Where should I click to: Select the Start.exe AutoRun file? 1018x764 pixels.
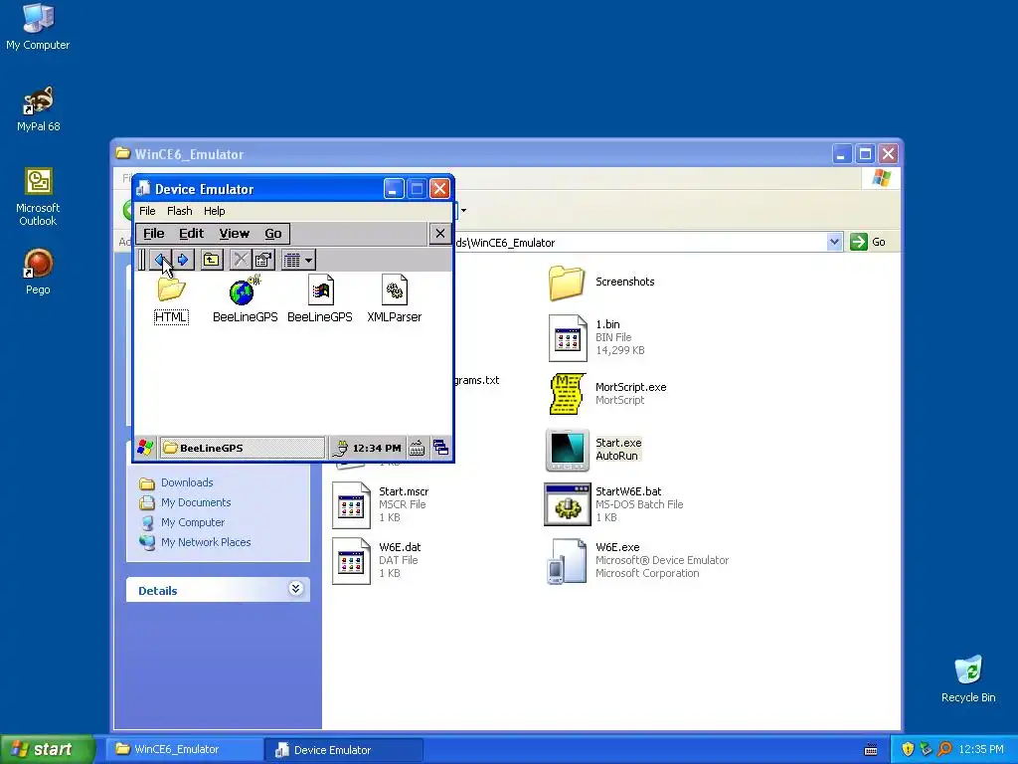click(594, 449)
